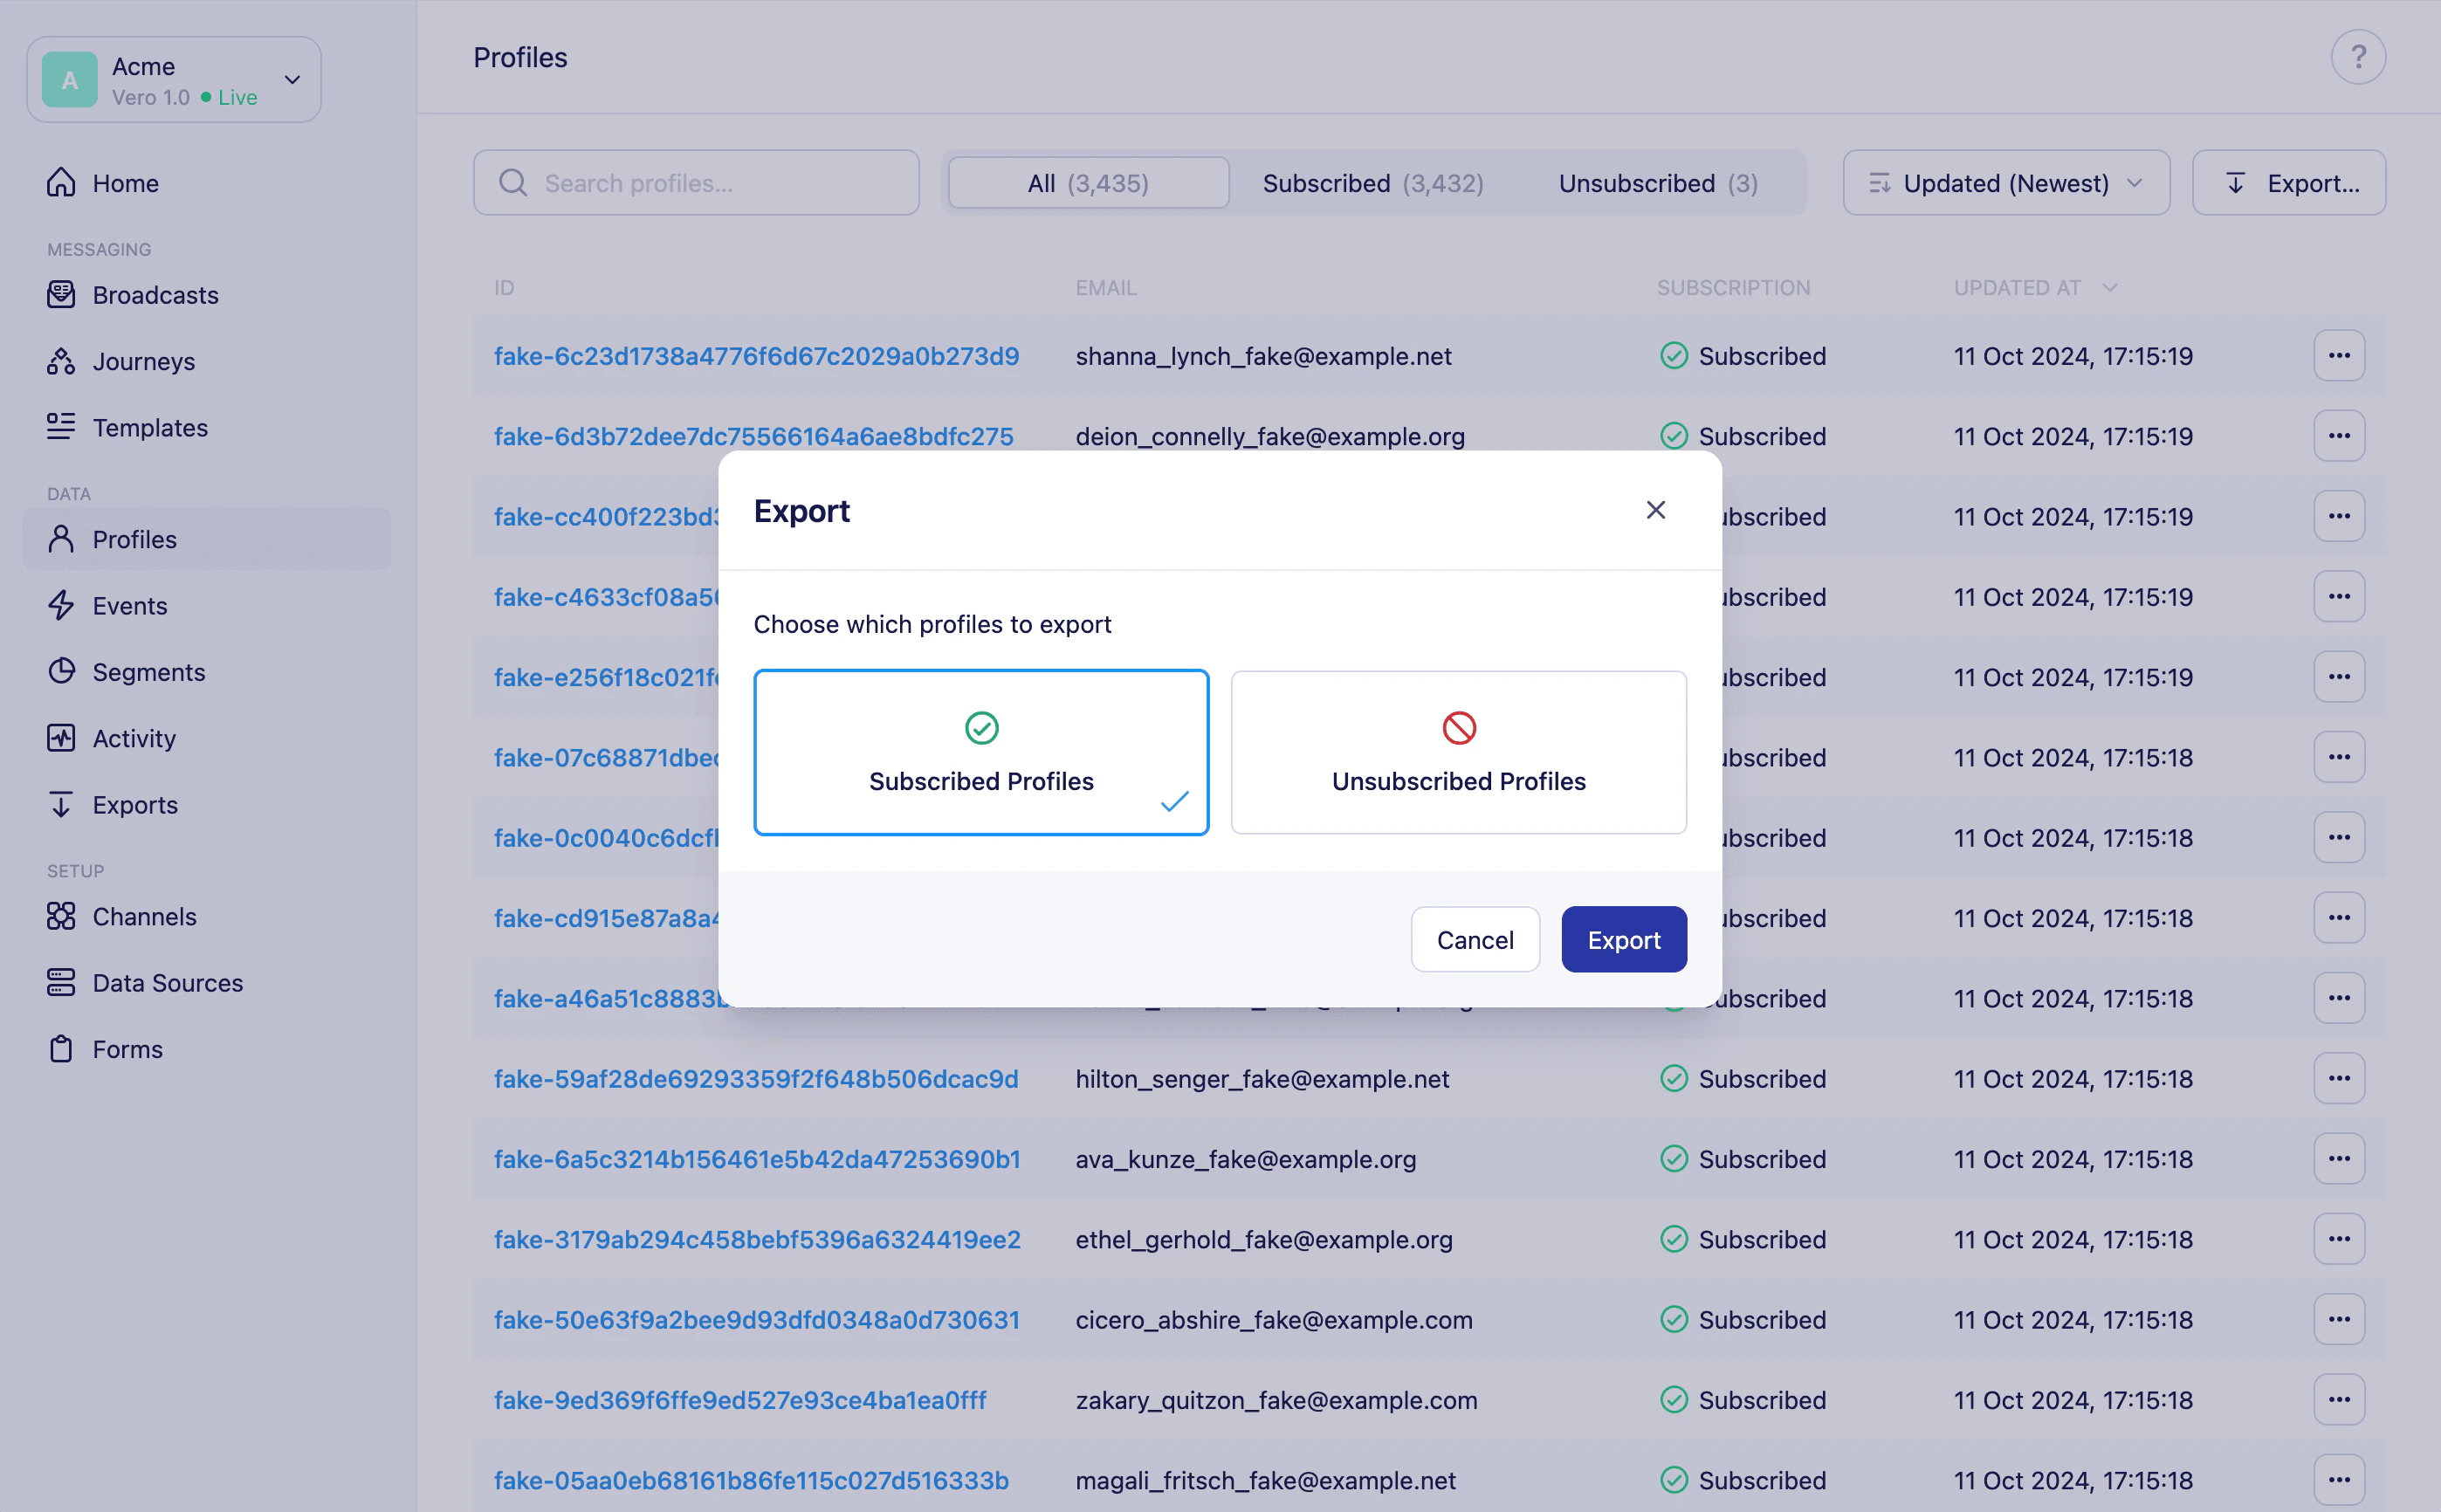Confirm with the blue Export button
The image size is (2441, 1512).
(1624, 939)
